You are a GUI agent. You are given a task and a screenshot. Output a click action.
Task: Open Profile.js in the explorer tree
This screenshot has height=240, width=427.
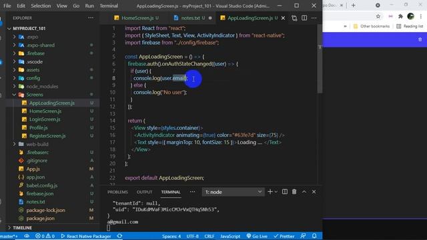[39, 127]
